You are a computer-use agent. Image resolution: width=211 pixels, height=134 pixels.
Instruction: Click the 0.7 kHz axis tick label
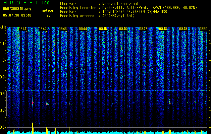[x=3, y=111]
